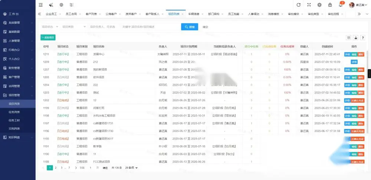371x180 pixels.
Task: Select 任务列表 in the sidebar
Action: [18, 112]
